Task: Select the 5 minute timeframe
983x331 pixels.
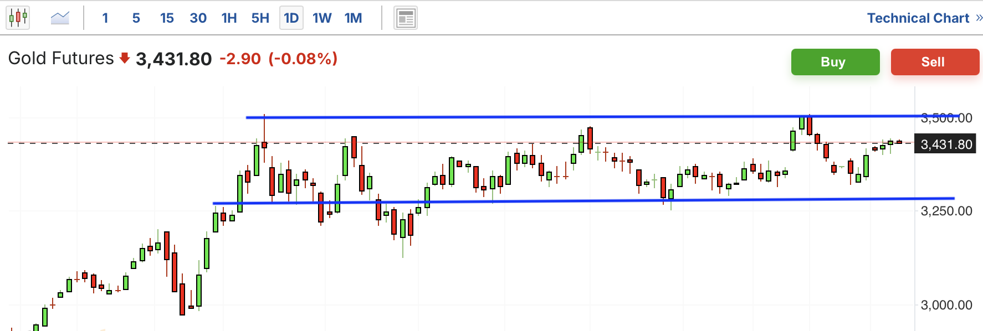Action: (136, 18)
